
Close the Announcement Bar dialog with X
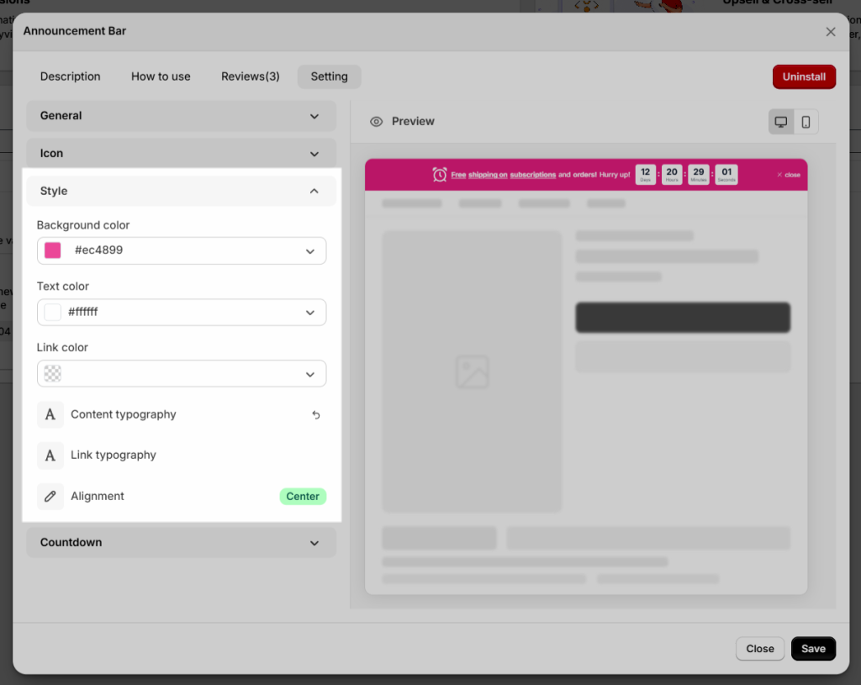(830, 32)
